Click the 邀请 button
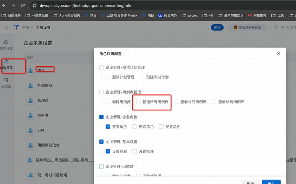This screenshot has height=184, width=296. [x=217, y=28]
